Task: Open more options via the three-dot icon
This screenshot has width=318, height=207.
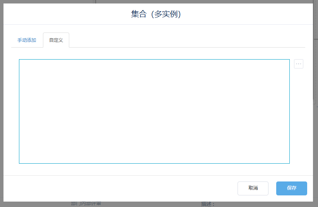Action: pyautogui.click(x=298, y=64)
